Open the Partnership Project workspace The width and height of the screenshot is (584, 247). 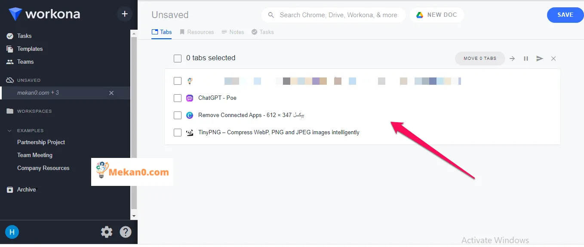pos(41,142)
